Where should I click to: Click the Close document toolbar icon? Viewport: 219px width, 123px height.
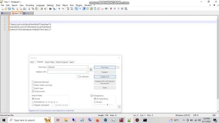click(x=17, y=9)
